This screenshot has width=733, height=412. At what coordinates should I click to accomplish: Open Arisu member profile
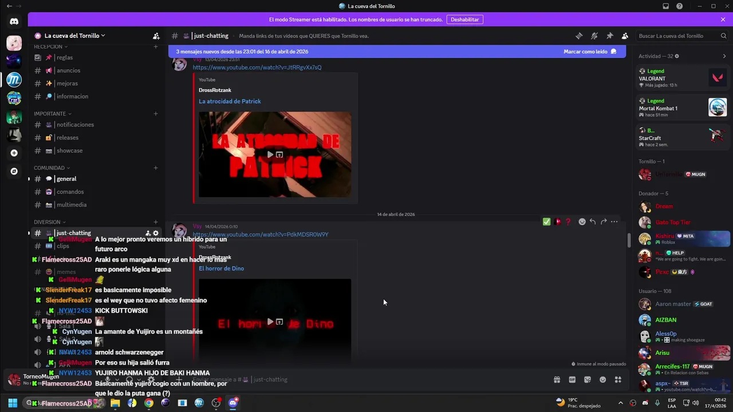(683, 352)
